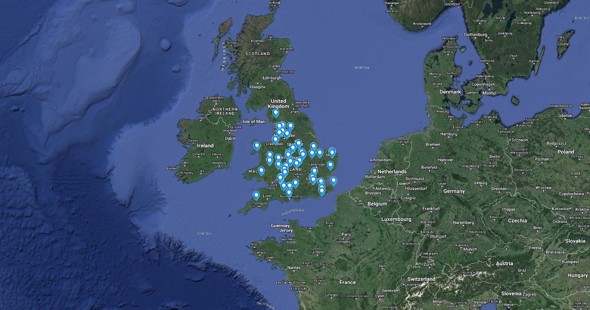Select the northernmost pin below United Kingdom label
590x310 pixels.
pyautogui.click(x=276, y=113)
